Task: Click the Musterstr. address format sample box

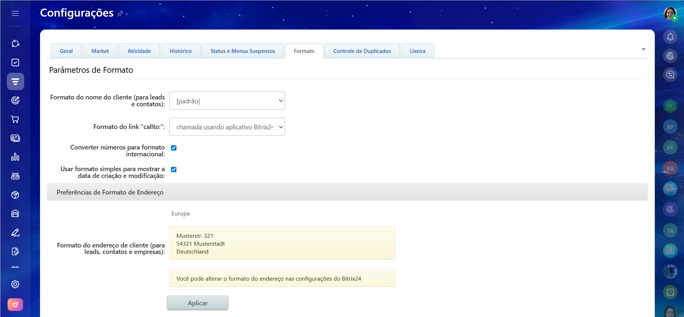Action: pos(282,243)
